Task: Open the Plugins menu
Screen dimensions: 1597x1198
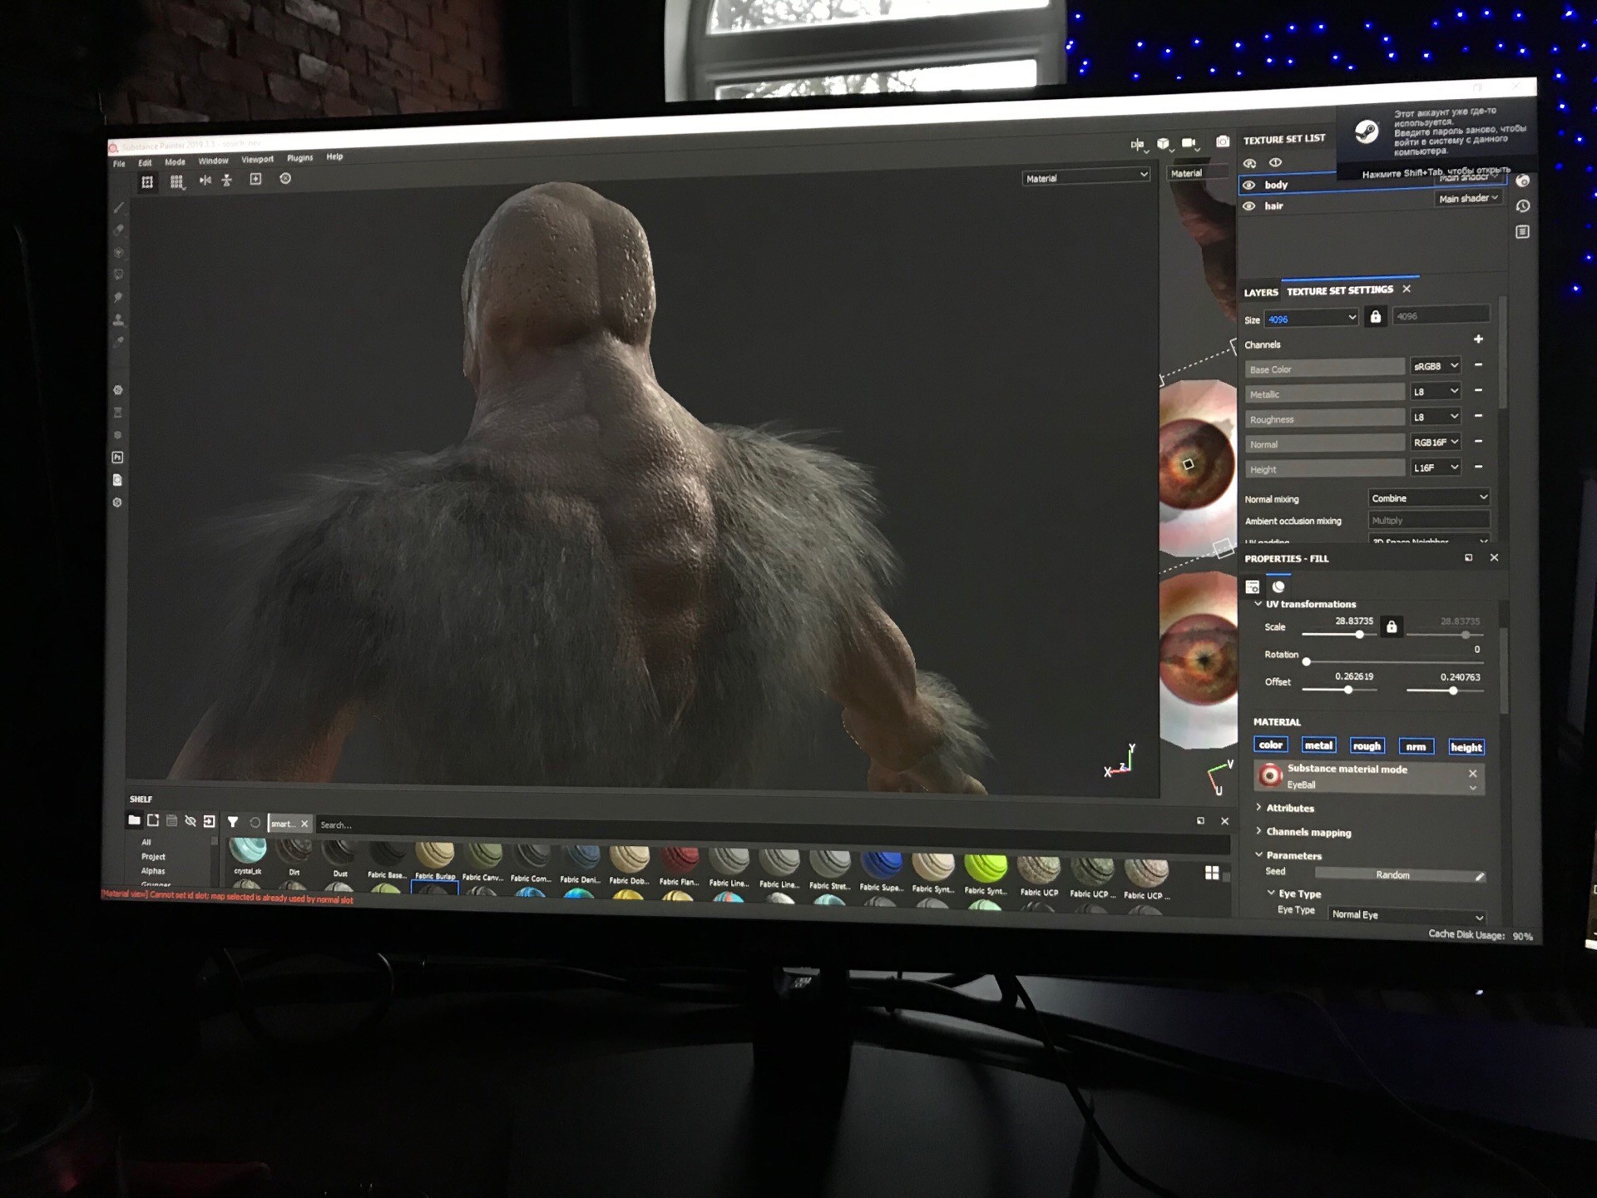Action: (x=300, y=158)
